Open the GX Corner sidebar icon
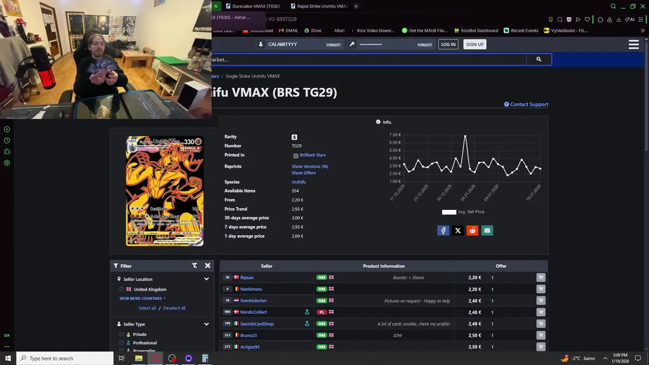The image size is (649, 365). coord(7,335)
